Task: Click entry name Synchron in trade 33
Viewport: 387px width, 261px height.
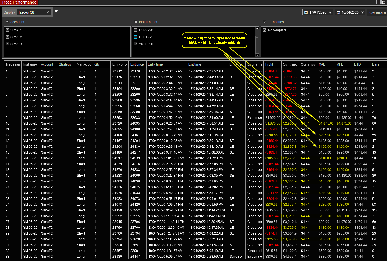Action: point(237,257)
